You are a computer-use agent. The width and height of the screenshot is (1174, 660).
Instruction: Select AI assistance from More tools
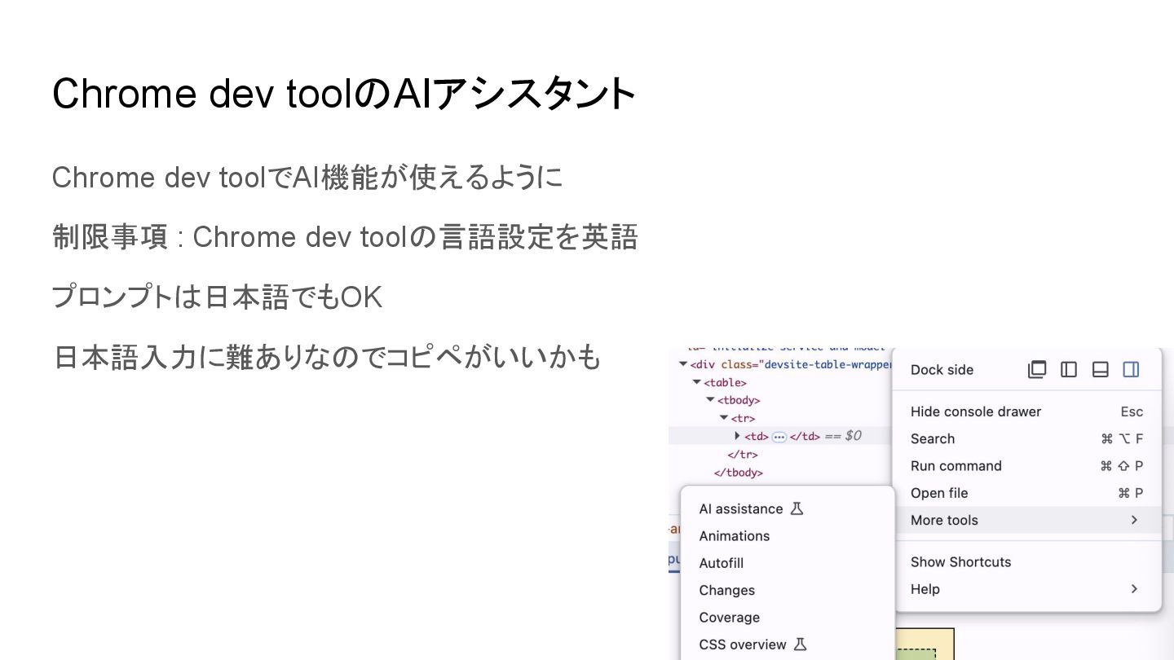[788, 508]
